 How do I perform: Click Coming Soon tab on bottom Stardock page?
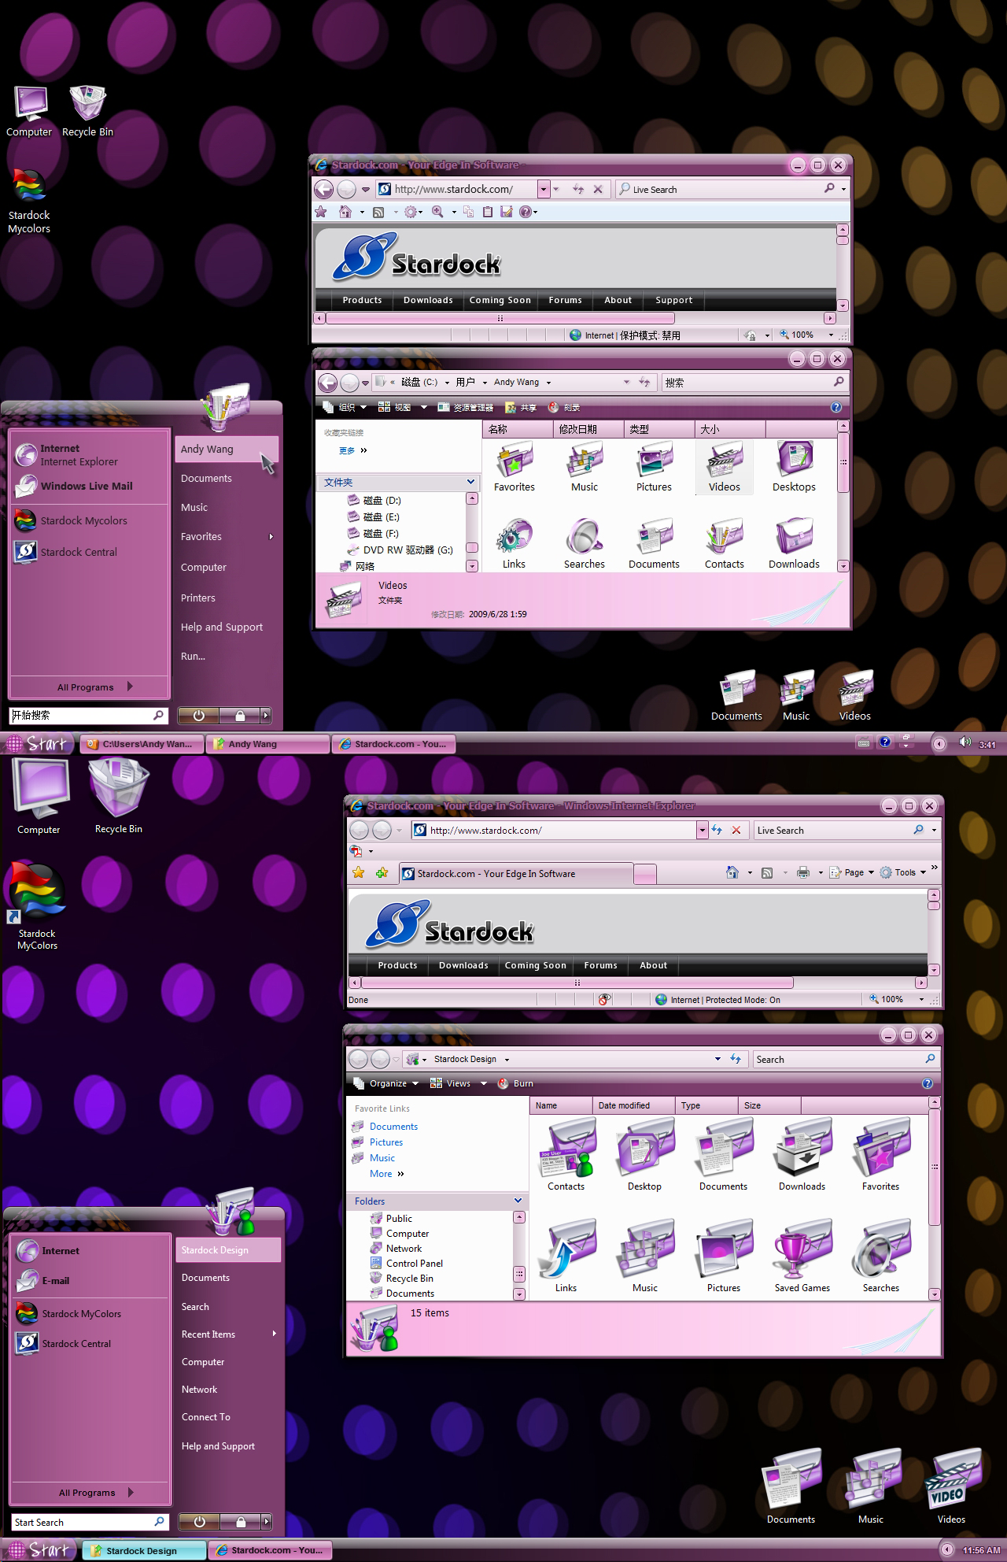[535, 965]
